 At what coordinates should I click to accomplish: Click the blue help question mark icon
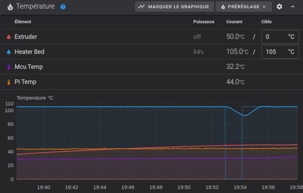pyautogui.click(x=63, y=7)
